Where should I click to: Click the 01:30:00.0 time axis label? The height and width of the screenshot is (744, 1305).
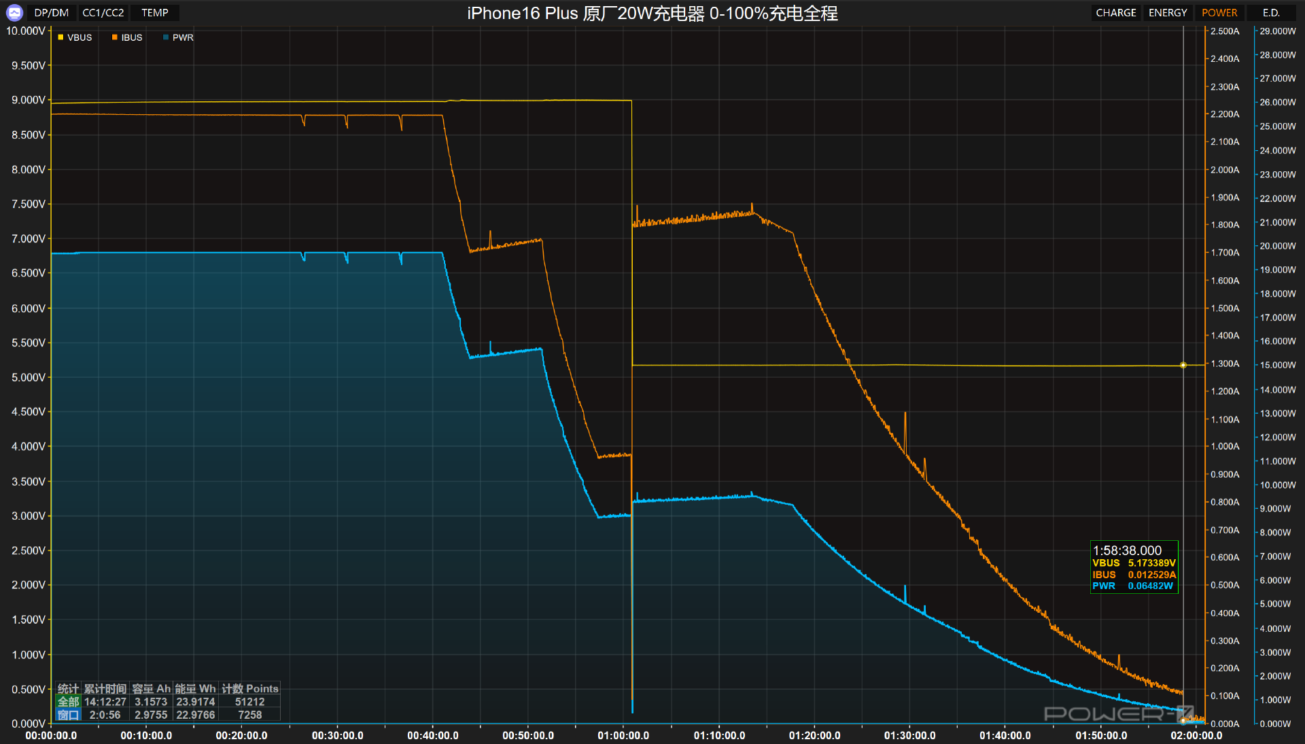click(x=910, y=735)
